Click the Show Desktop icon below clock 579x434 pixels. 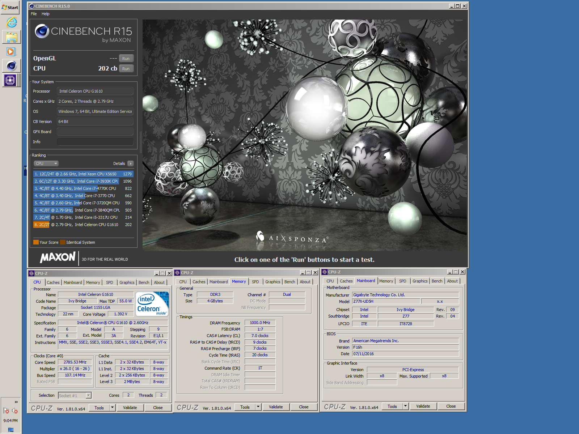11,430
